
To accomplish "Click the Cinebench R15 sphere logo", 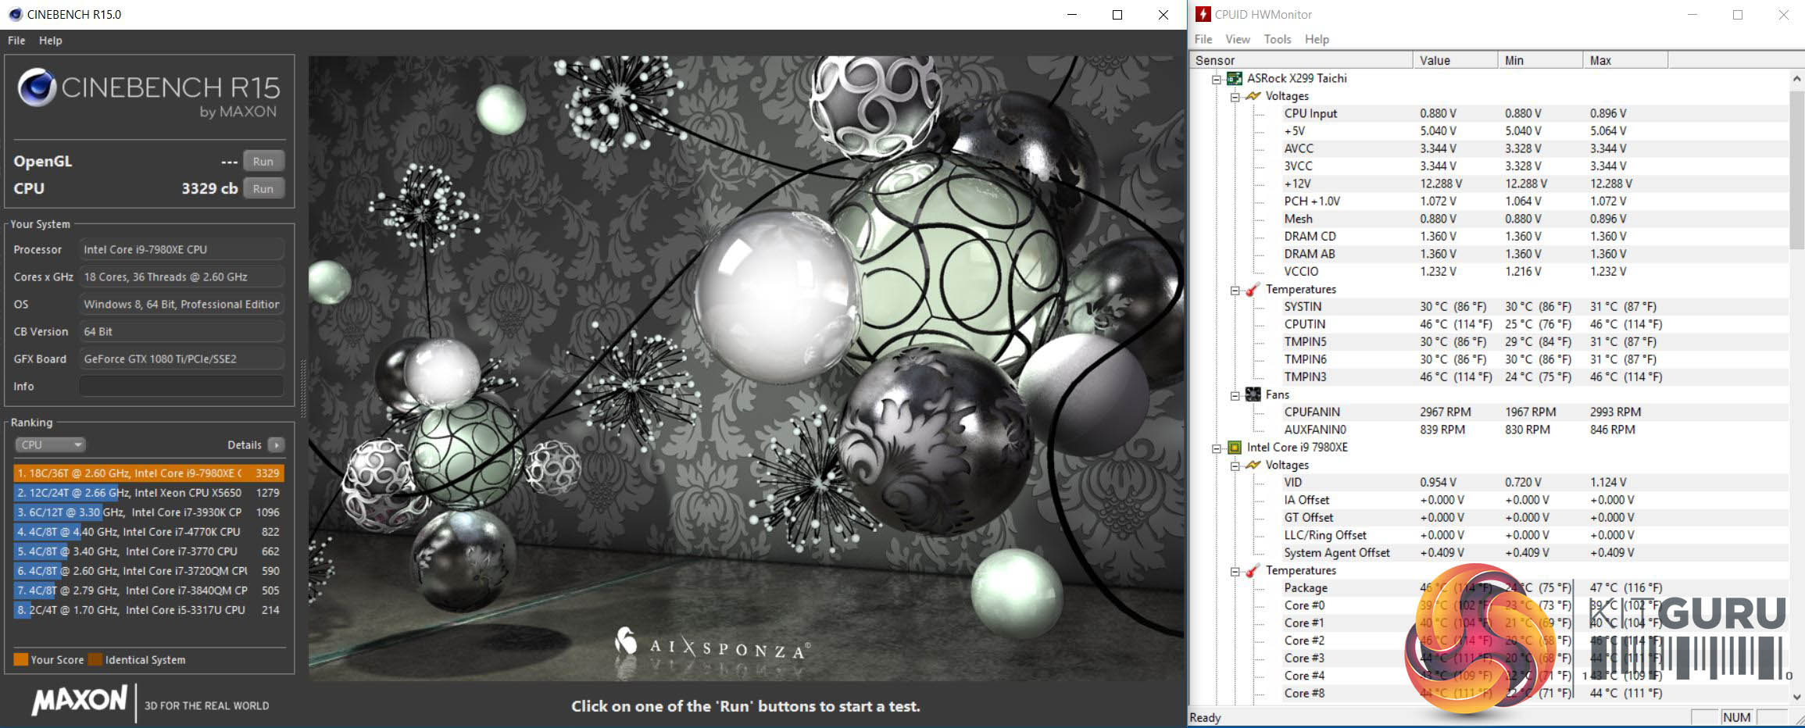I will coord(37,87).
